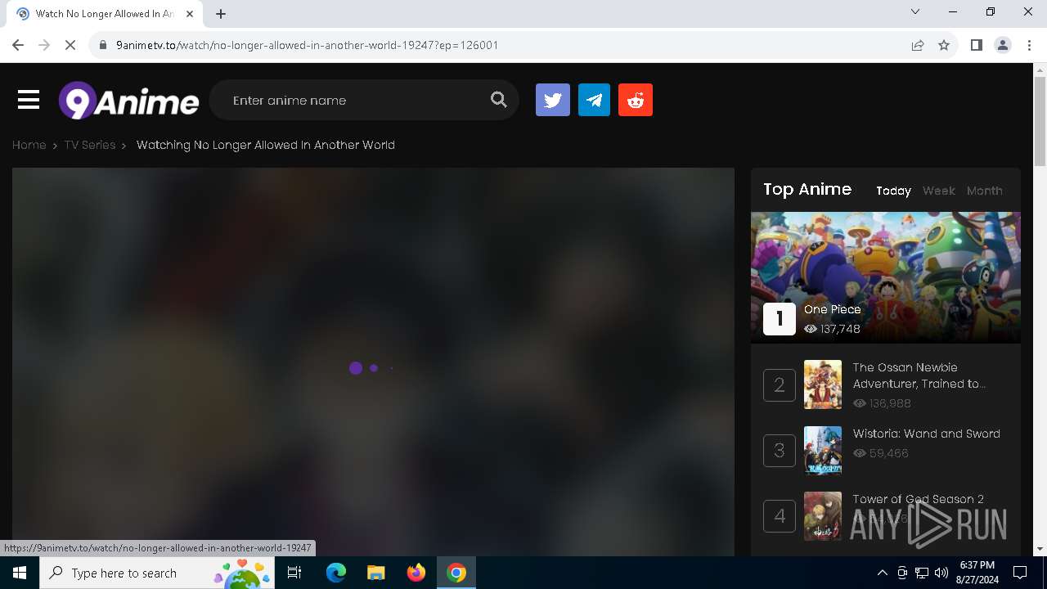Open TV Series breadcrumb link

click(x=90, y=145)
